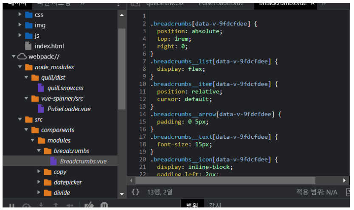The height and width of the screenshot is (210, 354).
Task: Expand the datepicker folder arrow
Action: [x=39, y=182]
